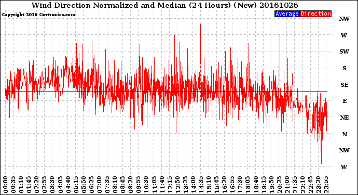Click the 11:40 time axis label

click(x=162, y=185)
